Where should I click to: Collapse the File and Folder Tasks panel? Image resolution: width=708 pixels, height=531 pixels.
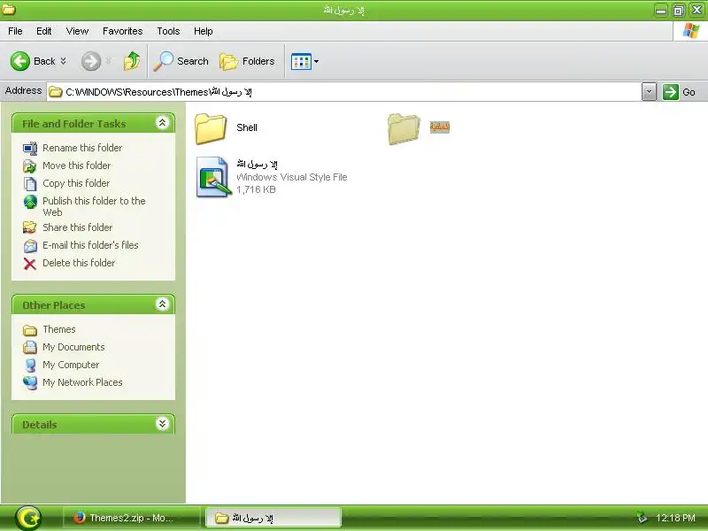click(162, 123)
